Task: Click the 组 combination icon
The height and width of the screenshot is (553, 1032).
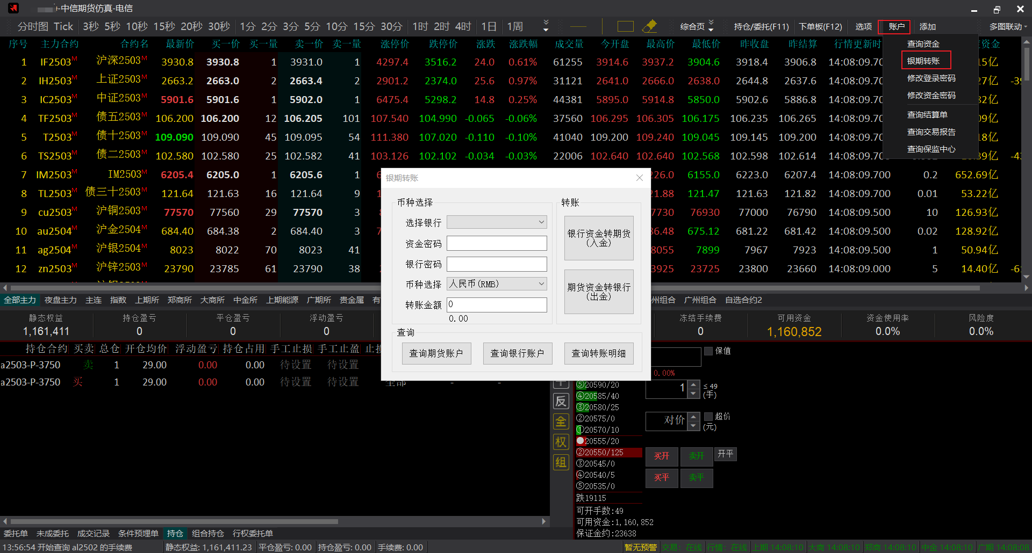Action: click(x=561, y=462)
